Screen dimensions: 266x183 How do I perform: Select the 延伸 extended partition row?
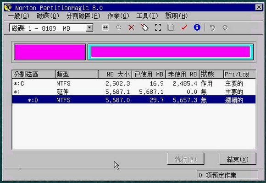134,92
